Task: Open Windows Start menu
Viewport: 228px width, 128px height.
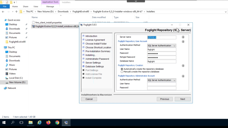Action: (4, 123)
